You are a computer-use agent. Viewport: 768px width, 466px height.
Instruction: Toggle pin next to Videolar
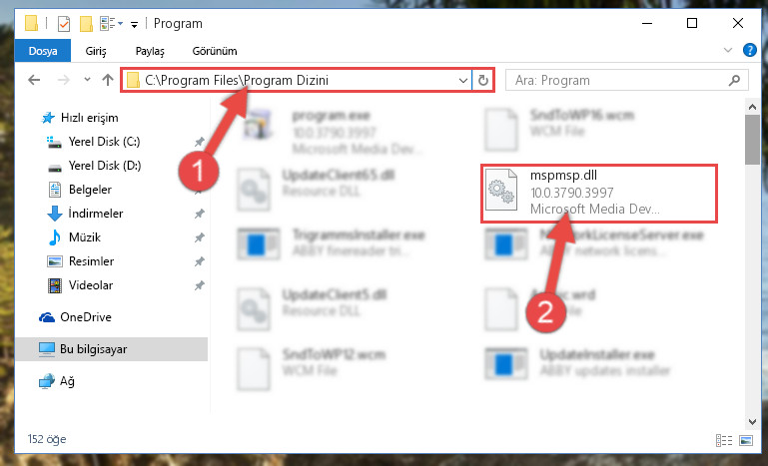pyautogui.click(x=199, y=285)
